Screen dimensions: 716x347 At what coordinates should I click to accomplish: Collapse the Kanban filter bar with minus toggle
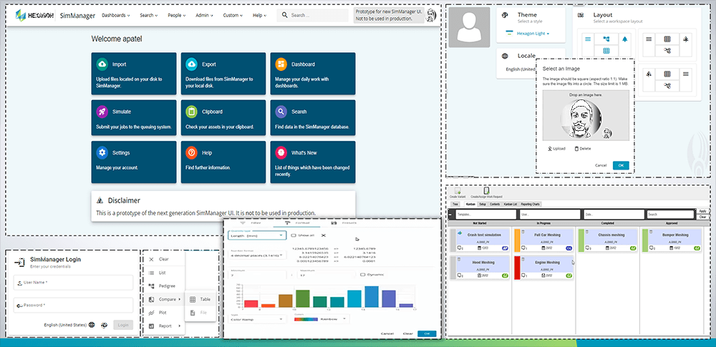pyautogui.click(x=450, y=214)
